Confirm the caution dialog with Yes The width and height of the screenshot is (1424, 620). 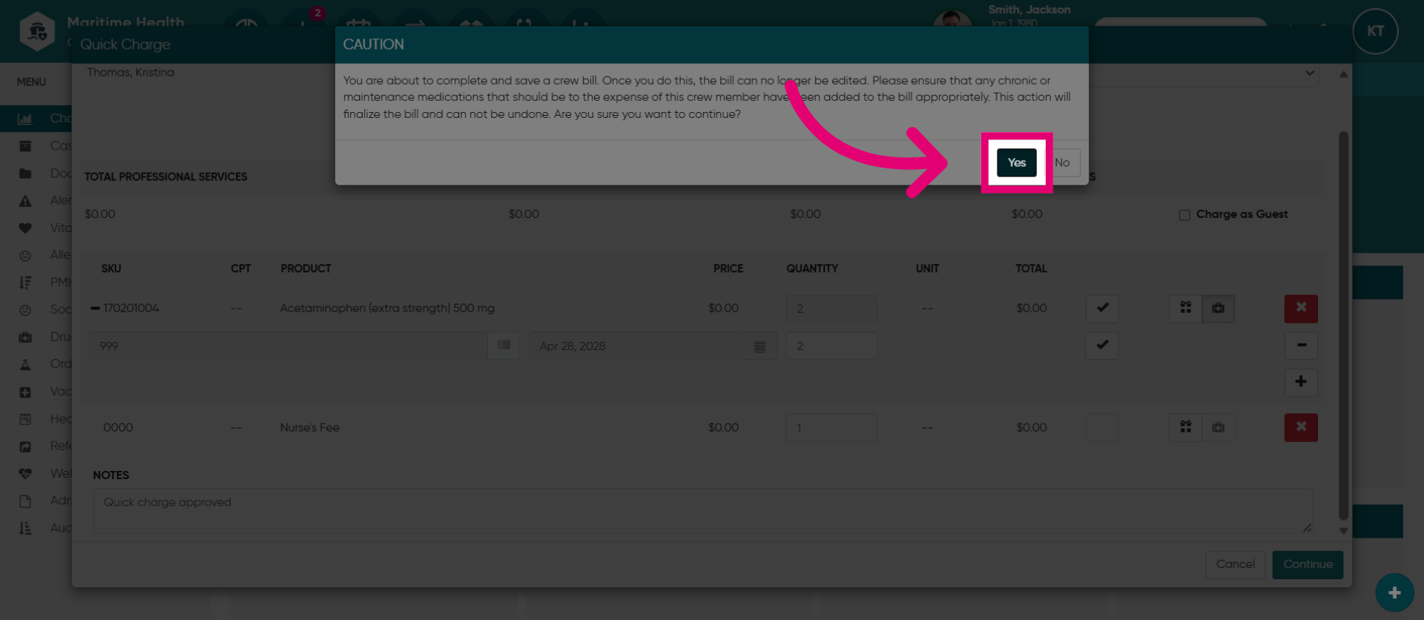coord(1016,162)
